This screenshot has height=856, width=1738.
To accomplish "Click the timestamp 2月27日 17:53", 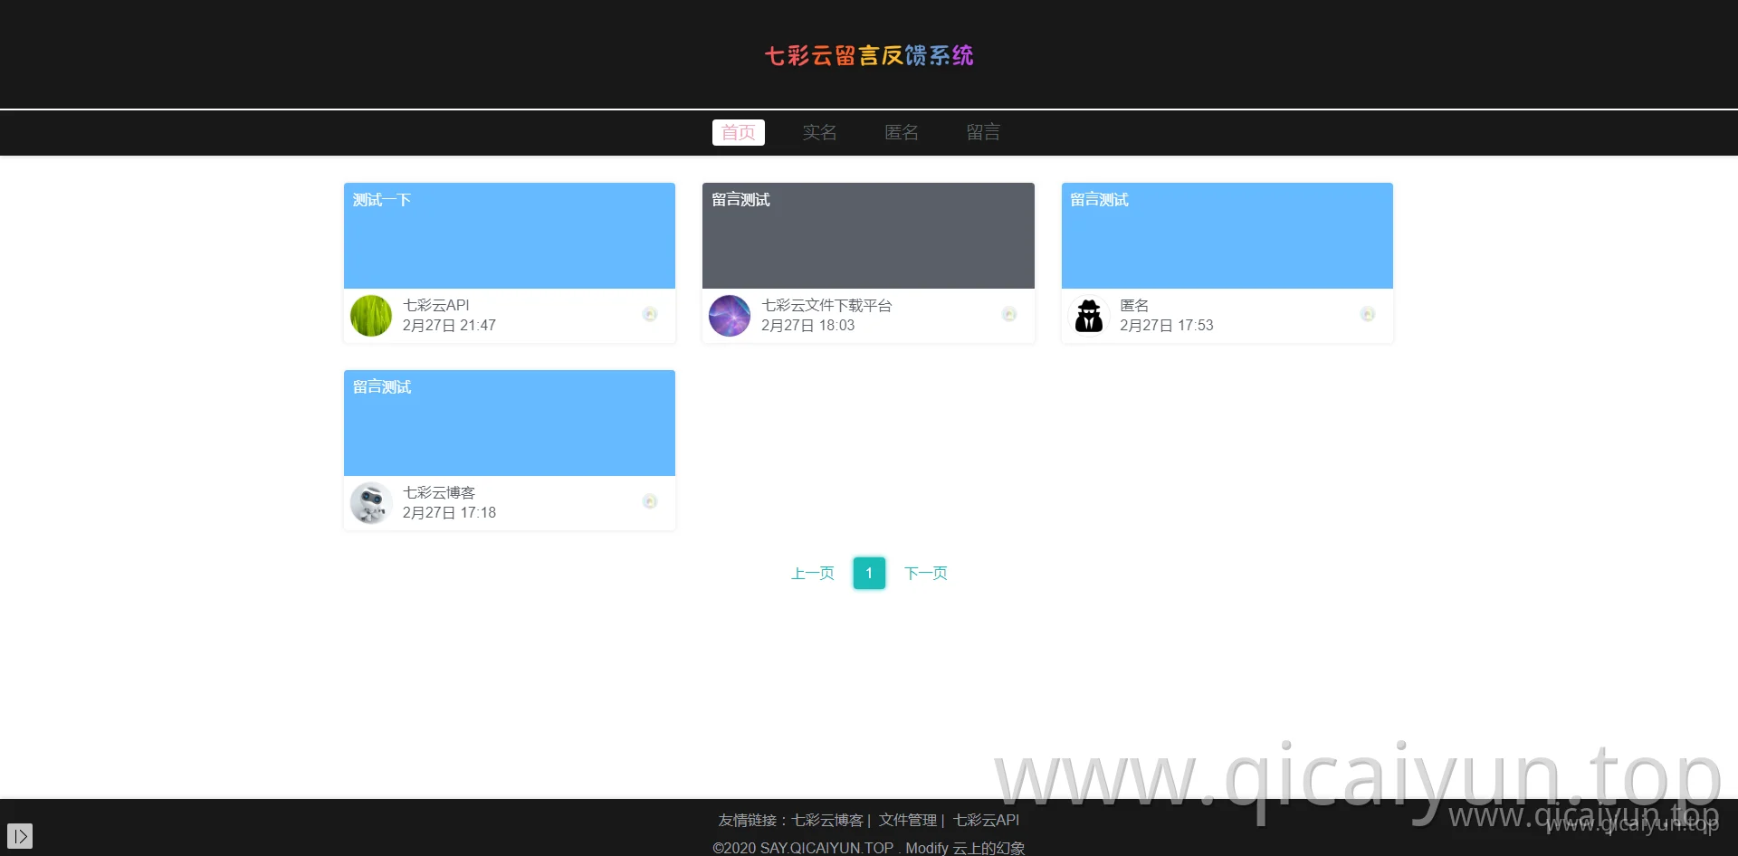I will point(1167,326).
